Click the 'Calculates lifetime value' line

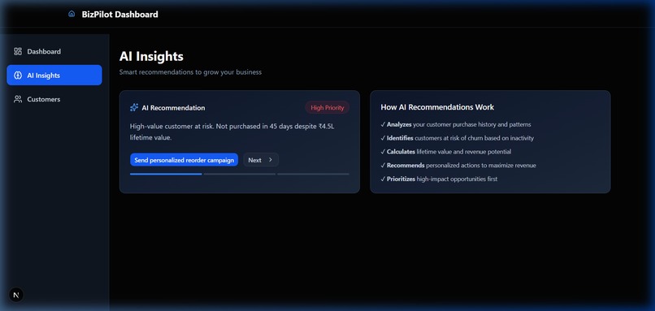point(445,152)
